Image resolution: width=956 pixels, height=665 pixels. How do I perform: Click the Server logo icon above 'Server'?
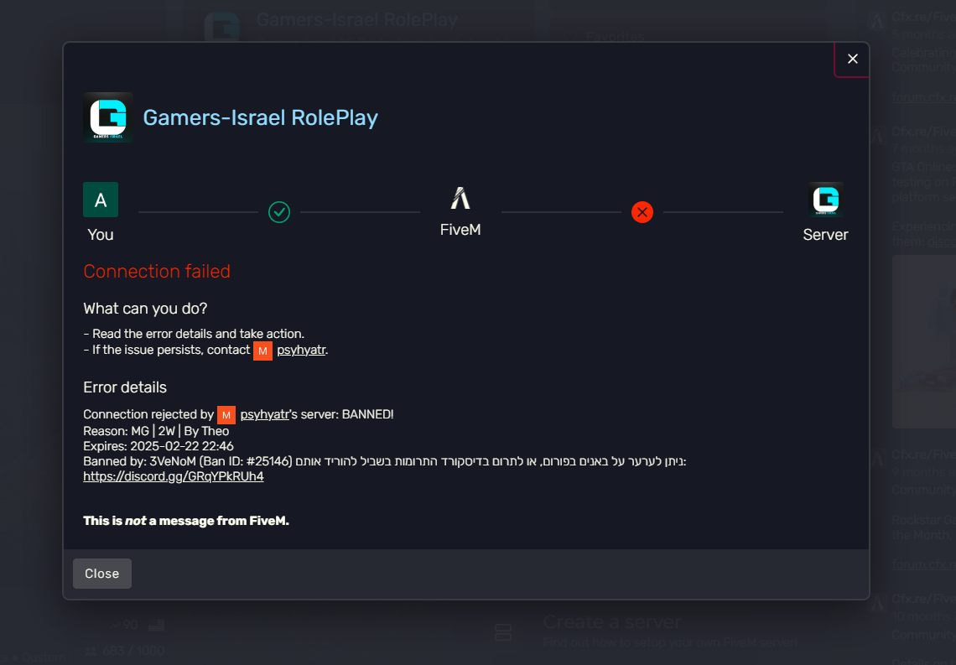[x=825, y=200]
